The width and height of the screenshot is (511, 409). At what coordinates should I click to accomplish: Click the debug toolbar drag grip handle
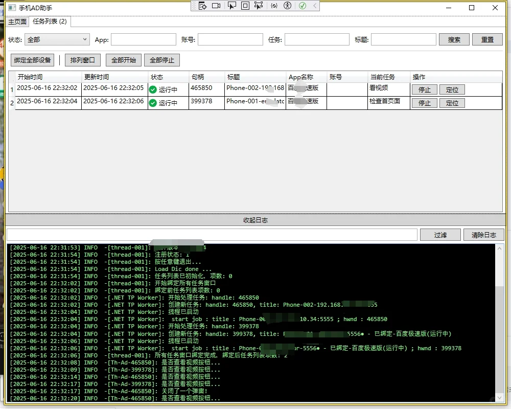tap(194, 6)
